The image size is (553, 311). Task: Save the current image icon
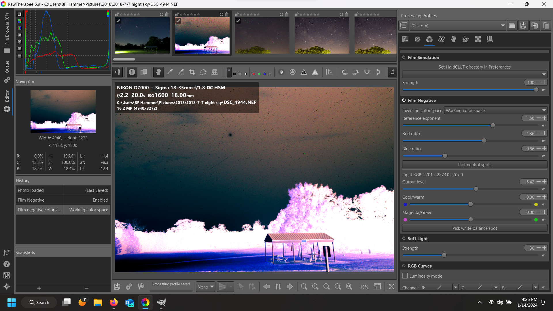tap(117, 287)
